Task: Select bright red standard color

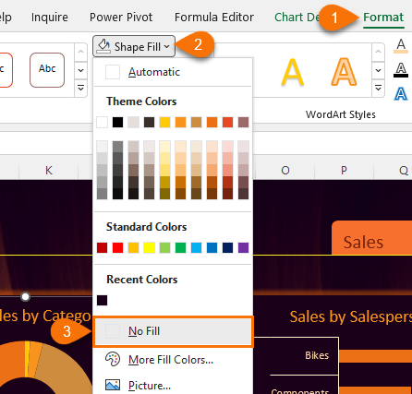Action: 117,247
